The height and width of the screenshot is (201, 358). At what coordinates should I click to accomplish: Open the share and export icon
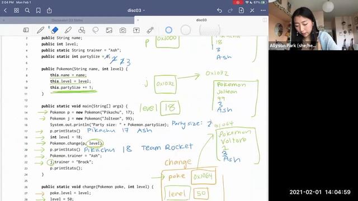(x=49, y=11)
